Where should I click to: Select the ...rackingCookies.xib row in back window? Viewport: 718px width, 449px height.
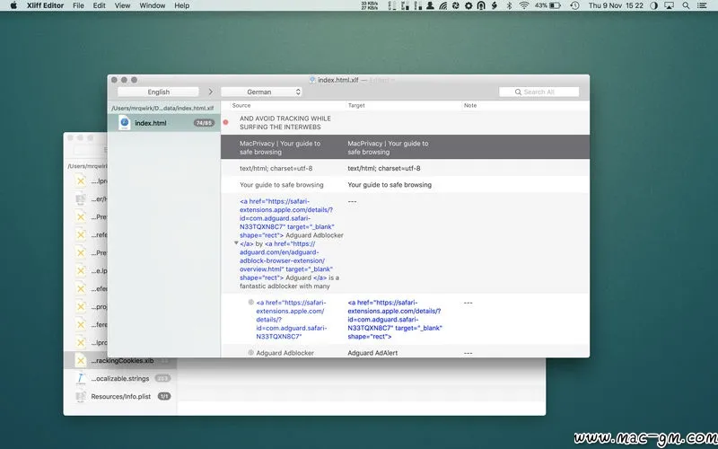tap(120, 361)
